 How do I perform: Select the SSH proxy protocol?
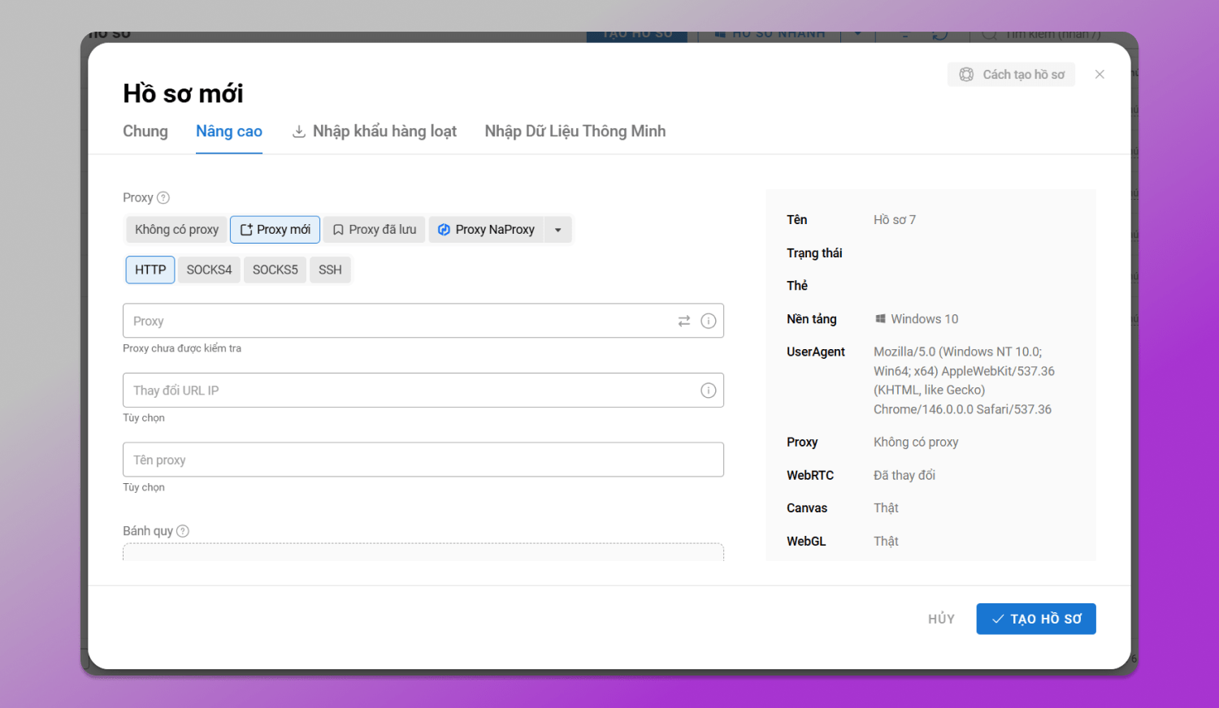coord(330,269)
